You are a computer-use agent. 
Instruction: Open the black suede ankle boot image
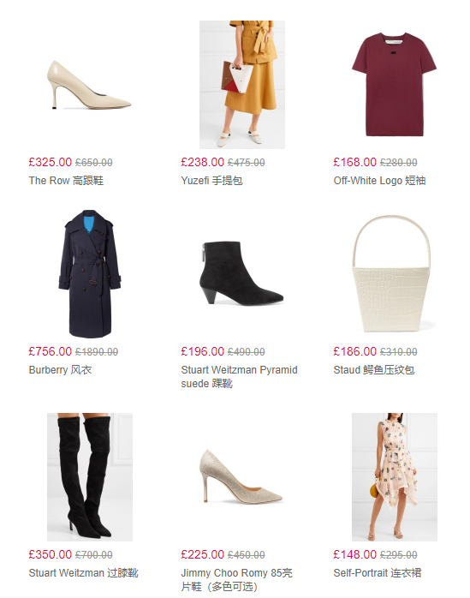pos(242,274)
